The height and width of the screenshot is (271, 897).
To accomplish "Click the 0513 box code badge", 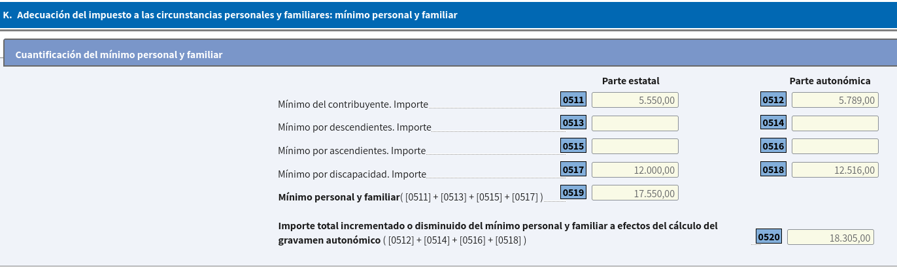I will point(573,123).
